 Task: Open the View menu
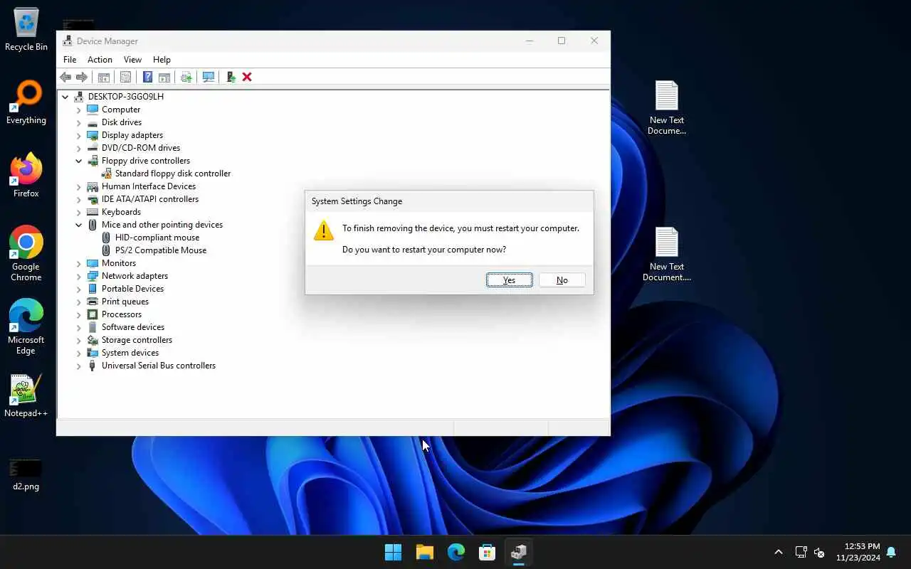132,60
